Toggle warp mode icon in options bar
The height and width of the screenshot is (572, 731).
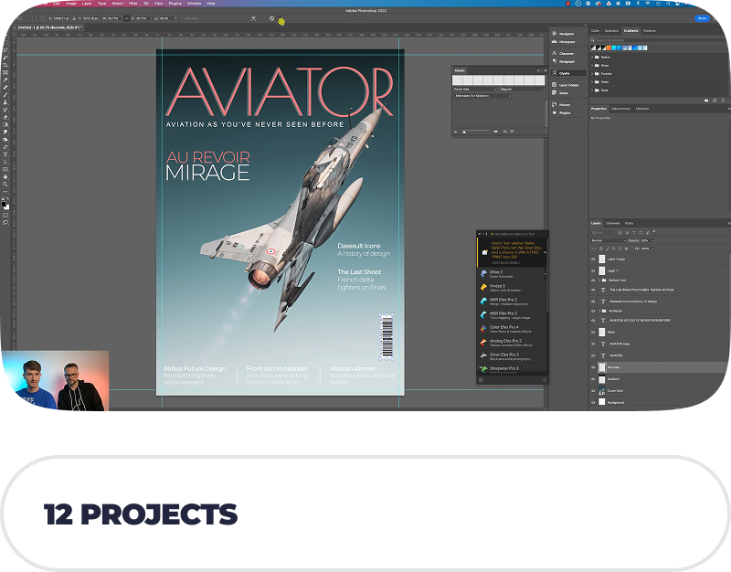[x=254, y=18]
